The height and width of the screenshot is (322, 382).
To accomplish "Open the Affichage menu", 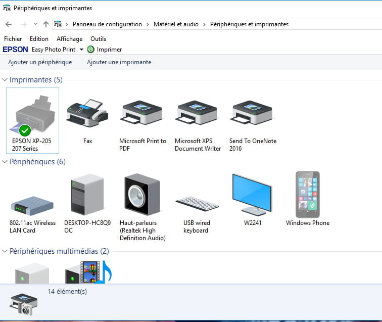I will coord(69,39).
